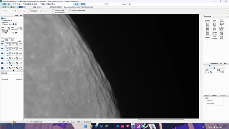Enable Show Full Image checkbox
Screen dimensions: 229x129
point(53,10)
